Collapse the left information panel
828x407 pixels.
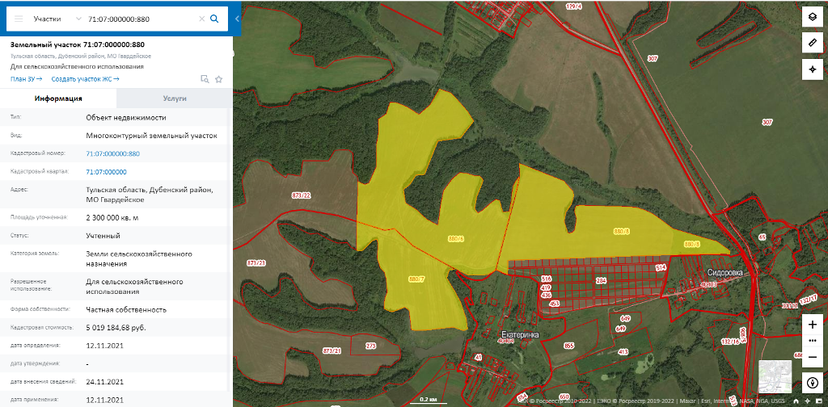tap(237, 18)
